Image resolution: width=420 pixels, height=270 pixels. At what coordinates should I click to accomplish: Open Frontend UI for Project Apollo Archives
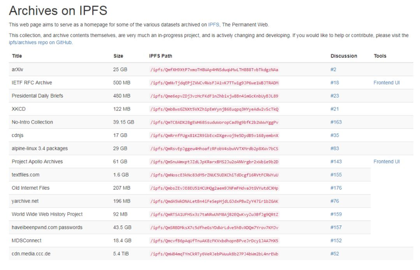(387, 162)
